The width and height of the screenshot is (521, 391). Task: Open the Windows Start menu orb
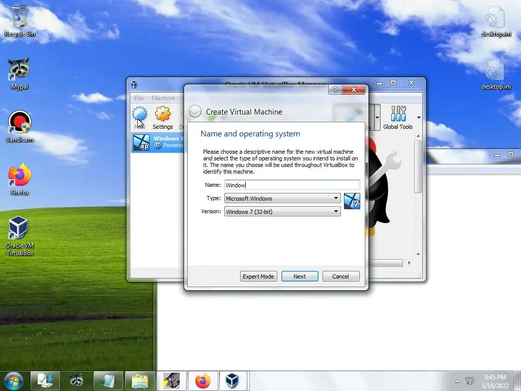[x=13, y=381]
